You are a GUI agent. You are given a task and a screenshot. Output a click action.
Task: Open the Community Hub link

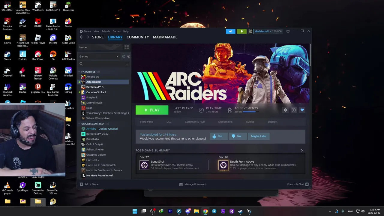195,122
